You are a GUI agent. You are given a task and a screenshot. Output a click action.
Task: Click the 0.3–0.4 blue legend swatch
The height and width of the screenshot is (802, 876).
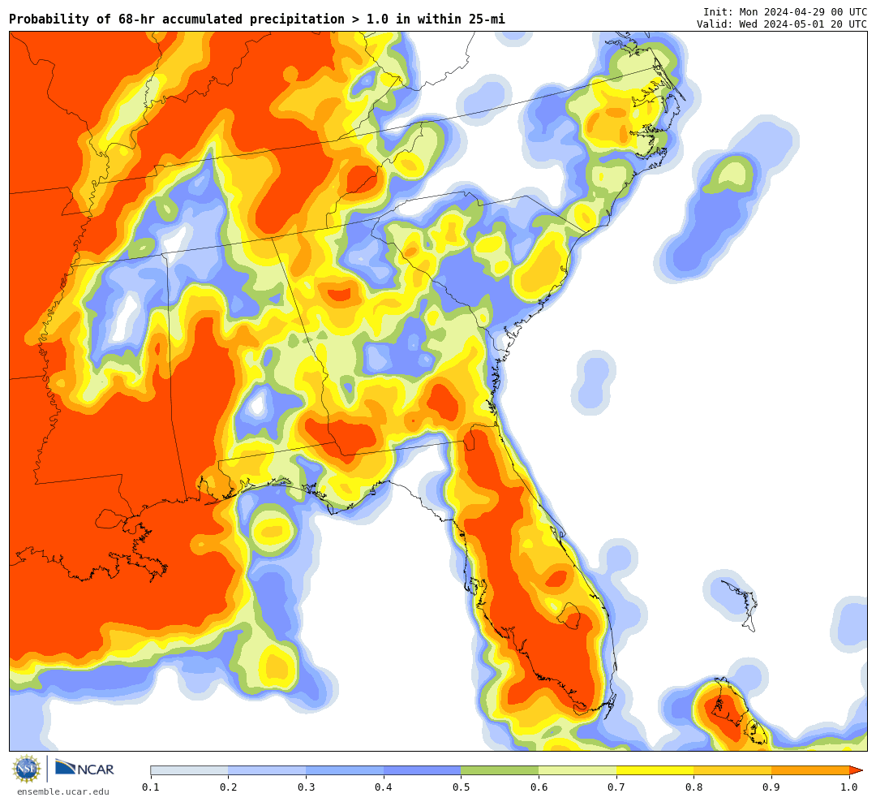345,770
